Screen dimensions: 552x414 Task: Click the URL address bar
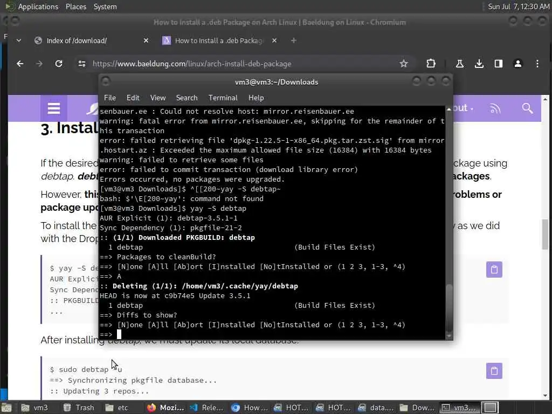(x=243, y=64)
